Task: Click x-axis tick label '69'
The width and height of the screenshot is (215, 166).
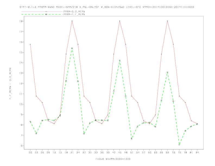Action: [167, 152]
